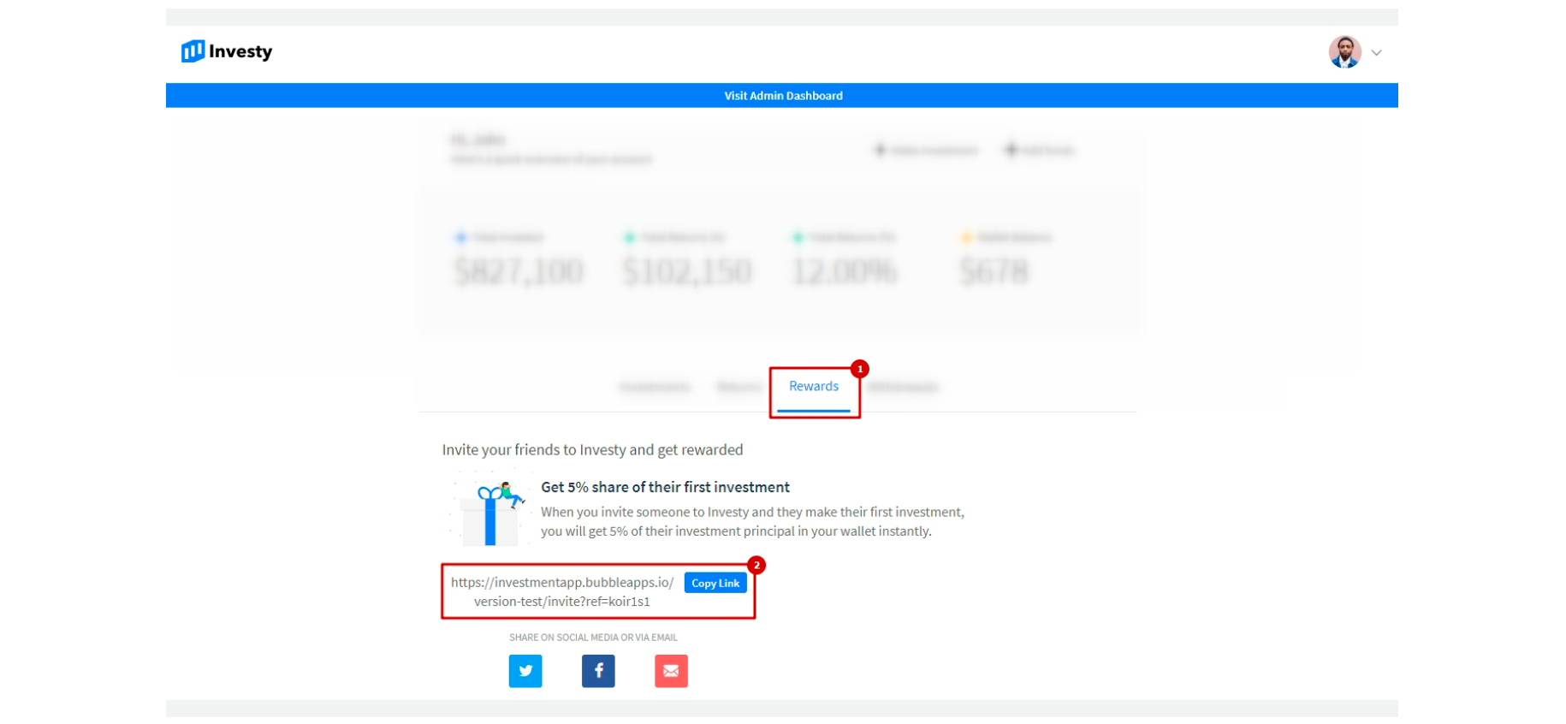Viewport: 1566px width, 724px height.
Task: Select the blurred Returns tab
Action: [x=739, y=388]
